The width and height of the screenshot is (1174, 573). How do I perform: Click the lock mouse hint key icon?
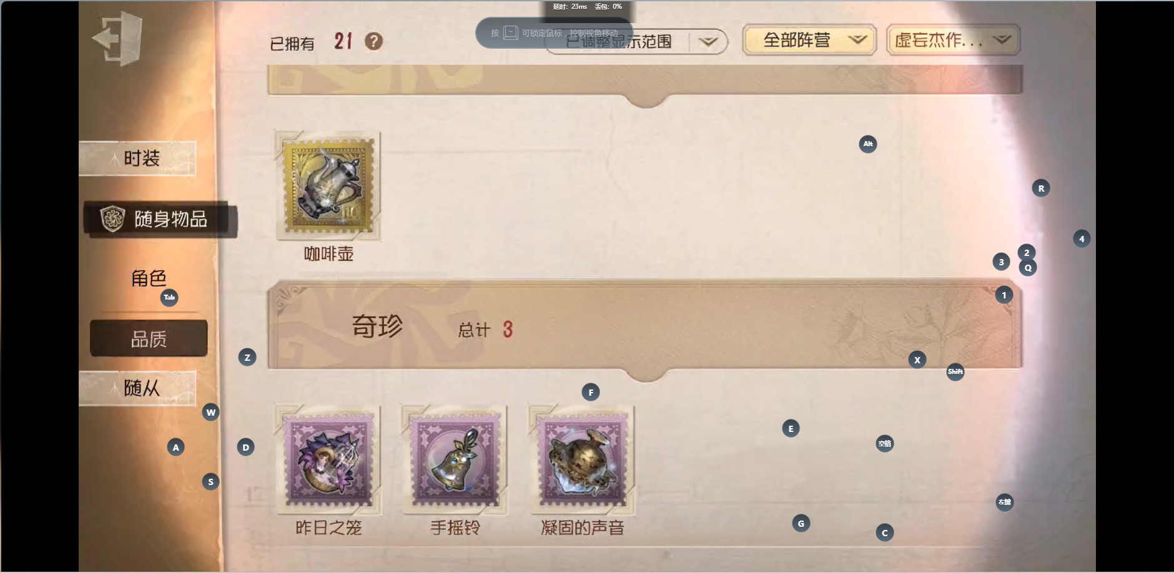(x=511, y=32)
